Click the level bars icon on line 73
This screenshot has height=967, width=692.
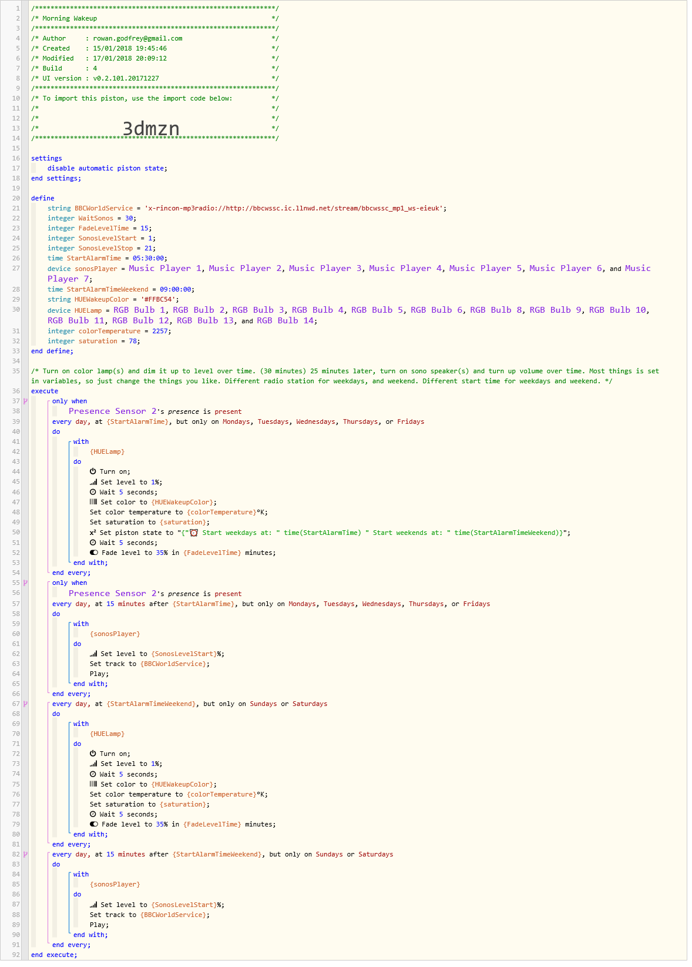93,764
